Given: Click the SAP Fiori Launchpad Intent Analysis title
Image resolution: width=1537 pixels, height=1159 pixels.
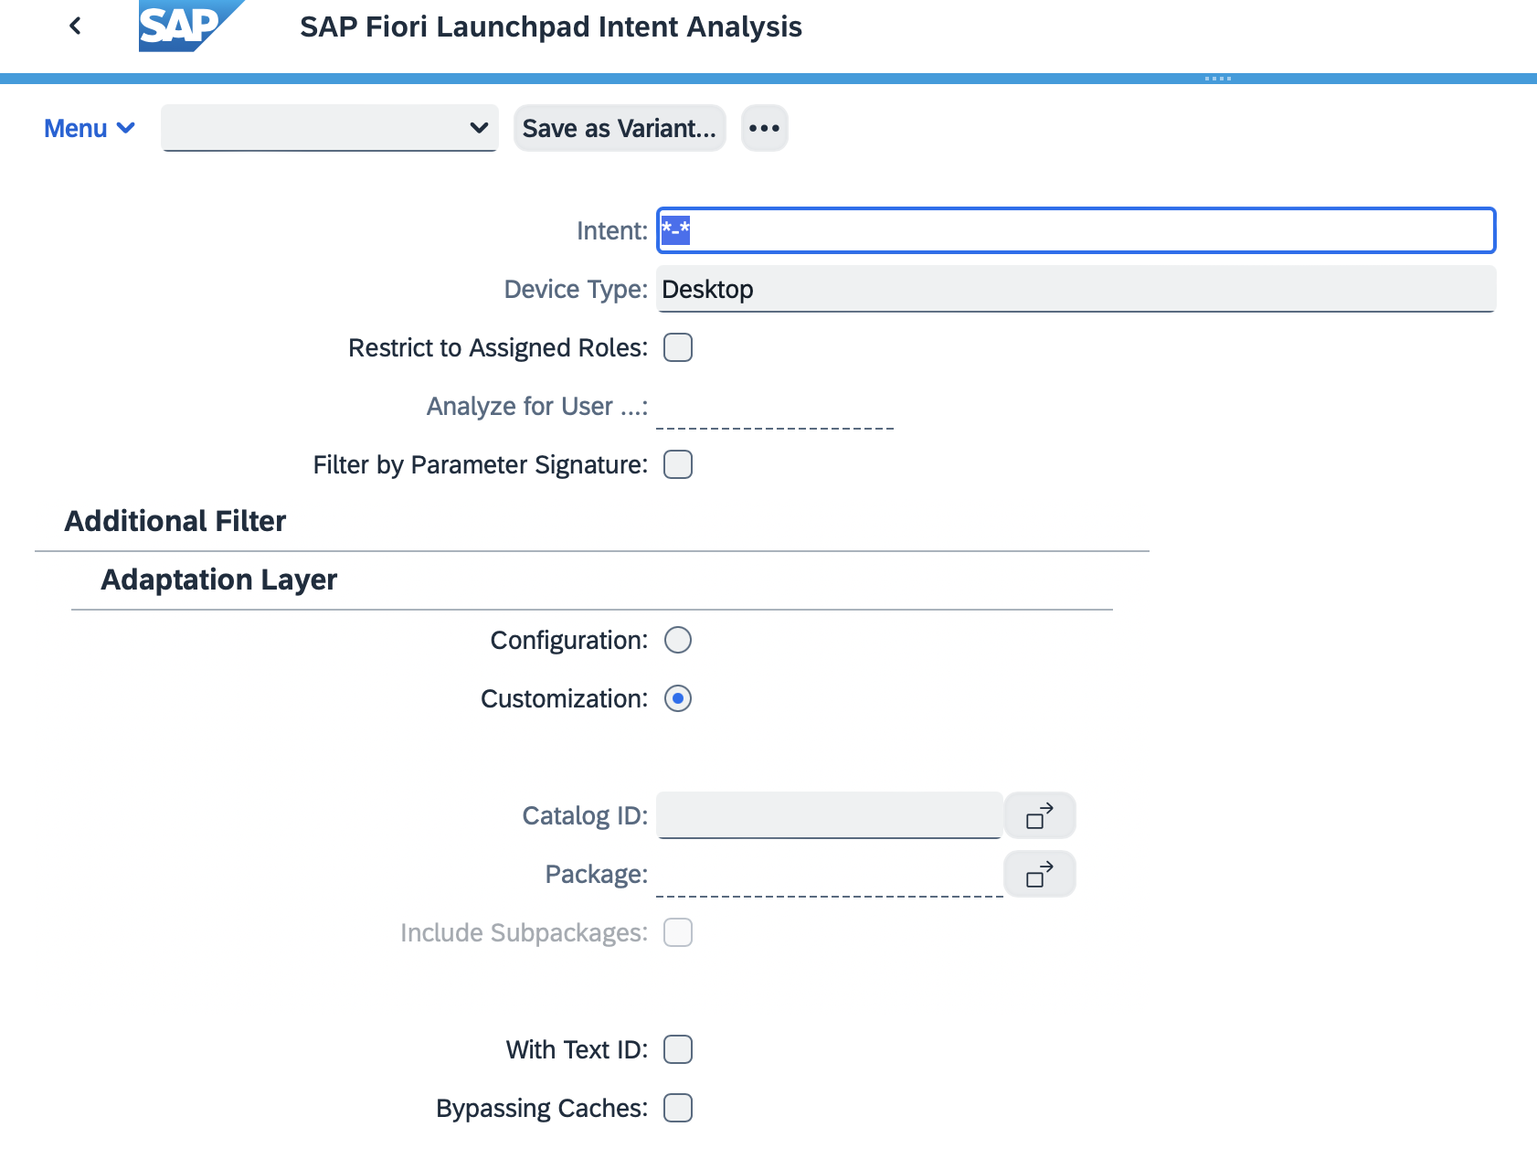Looking at the screenshot, I should (x=551, y=27).
